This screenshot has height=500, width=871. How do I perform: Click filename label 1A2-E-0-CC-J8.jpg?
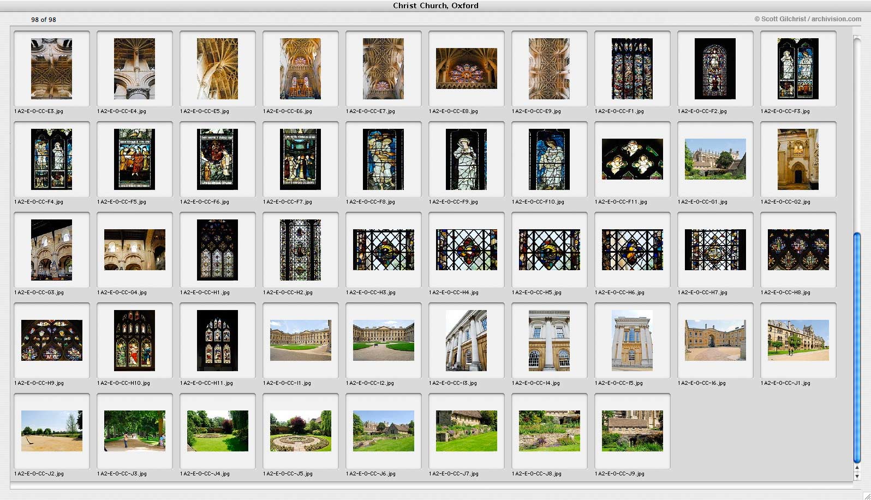[x=537, y=474]
